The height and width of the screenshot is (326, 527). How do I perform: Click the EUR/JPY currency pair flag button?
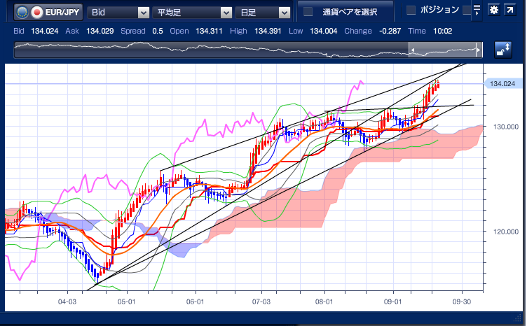click(x=48, y=13)
